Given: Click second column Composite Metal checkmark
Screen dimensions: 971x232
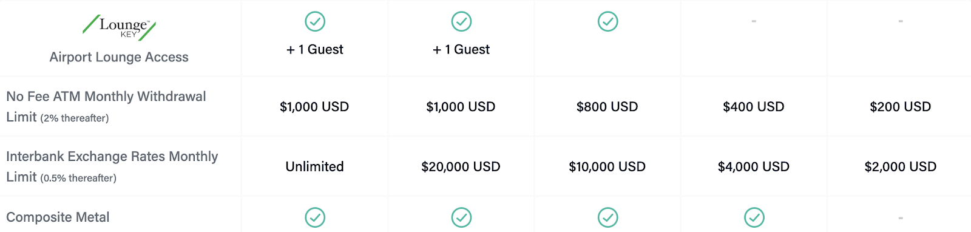Looking at the screenshot, I should pos(461,217).
